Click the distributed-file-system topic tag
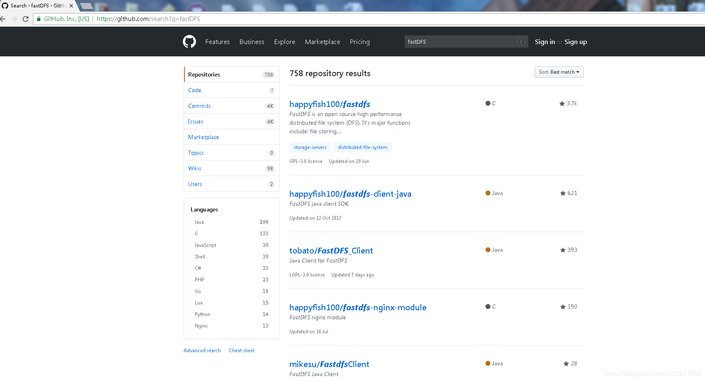This screenshot has height=381, width=705. [363, 147]
